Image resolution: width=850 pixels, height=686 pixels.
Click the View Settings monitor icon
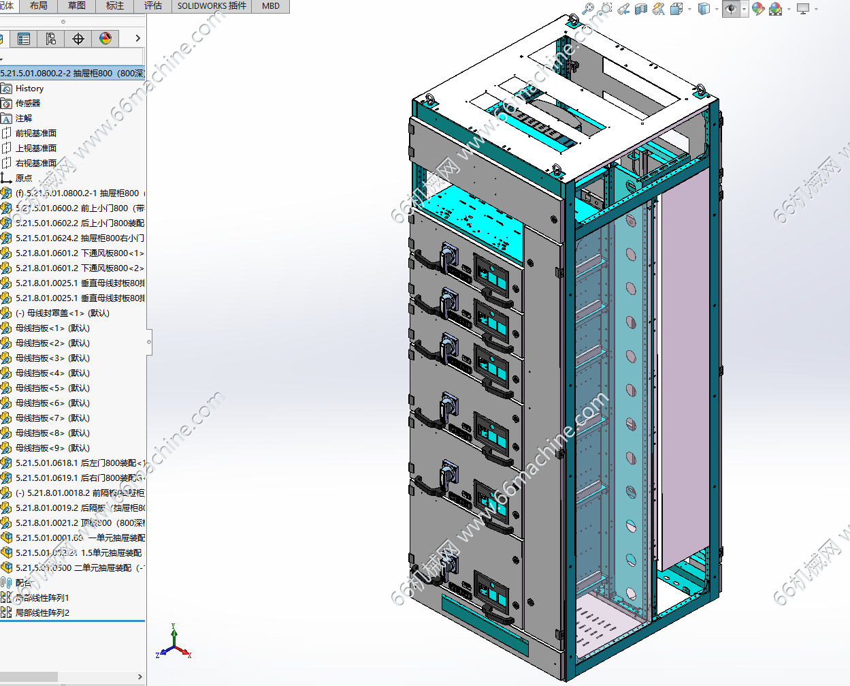click(x=804, y=9)
